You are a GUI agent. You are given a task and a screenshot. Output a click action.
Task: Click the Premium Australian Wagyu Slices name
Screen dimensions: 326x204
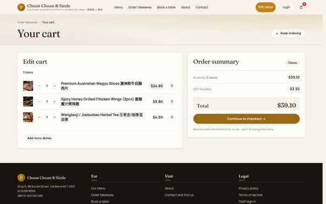102,86
